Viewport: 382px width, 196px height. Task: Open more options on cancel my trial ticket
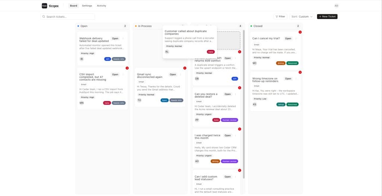(296, 38)
